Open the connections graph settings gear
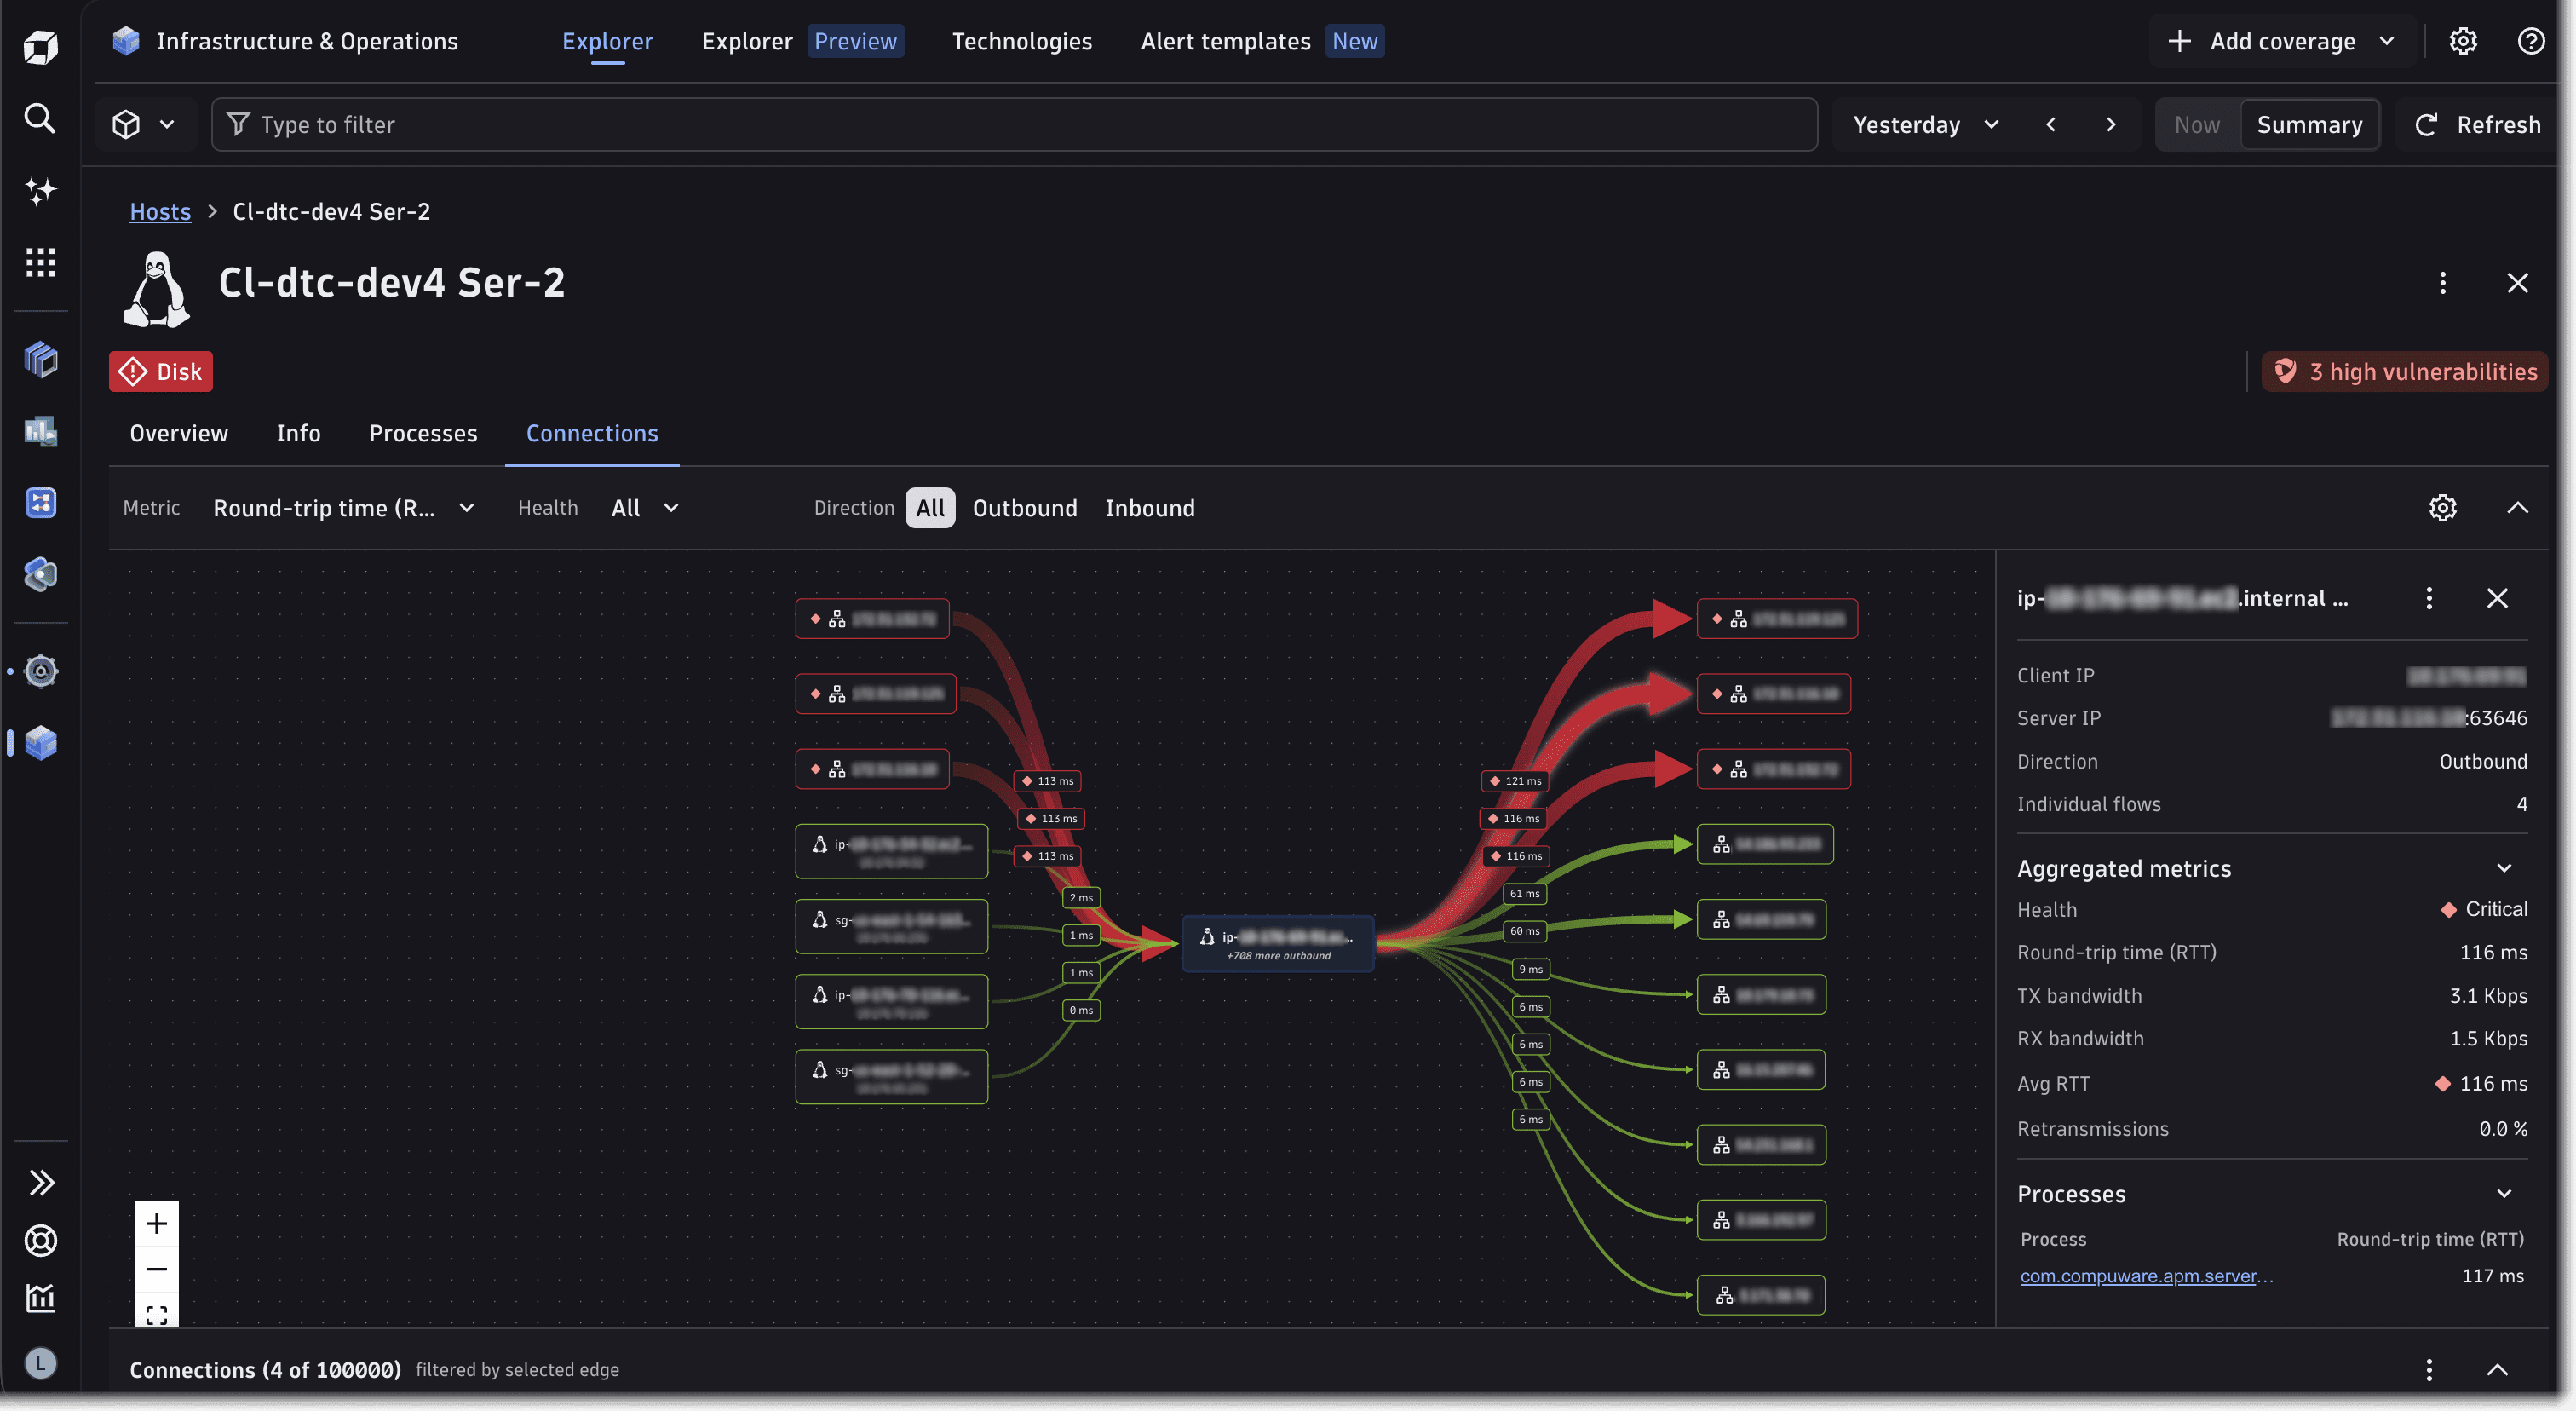Screen dimensions: 2576x1411 coord(2443,508)
